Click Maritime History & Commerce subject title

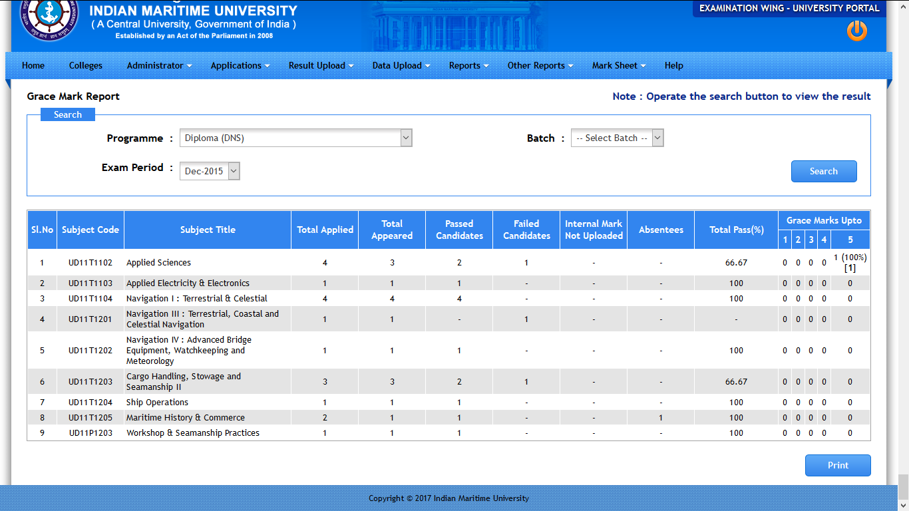tap(186, 418)
